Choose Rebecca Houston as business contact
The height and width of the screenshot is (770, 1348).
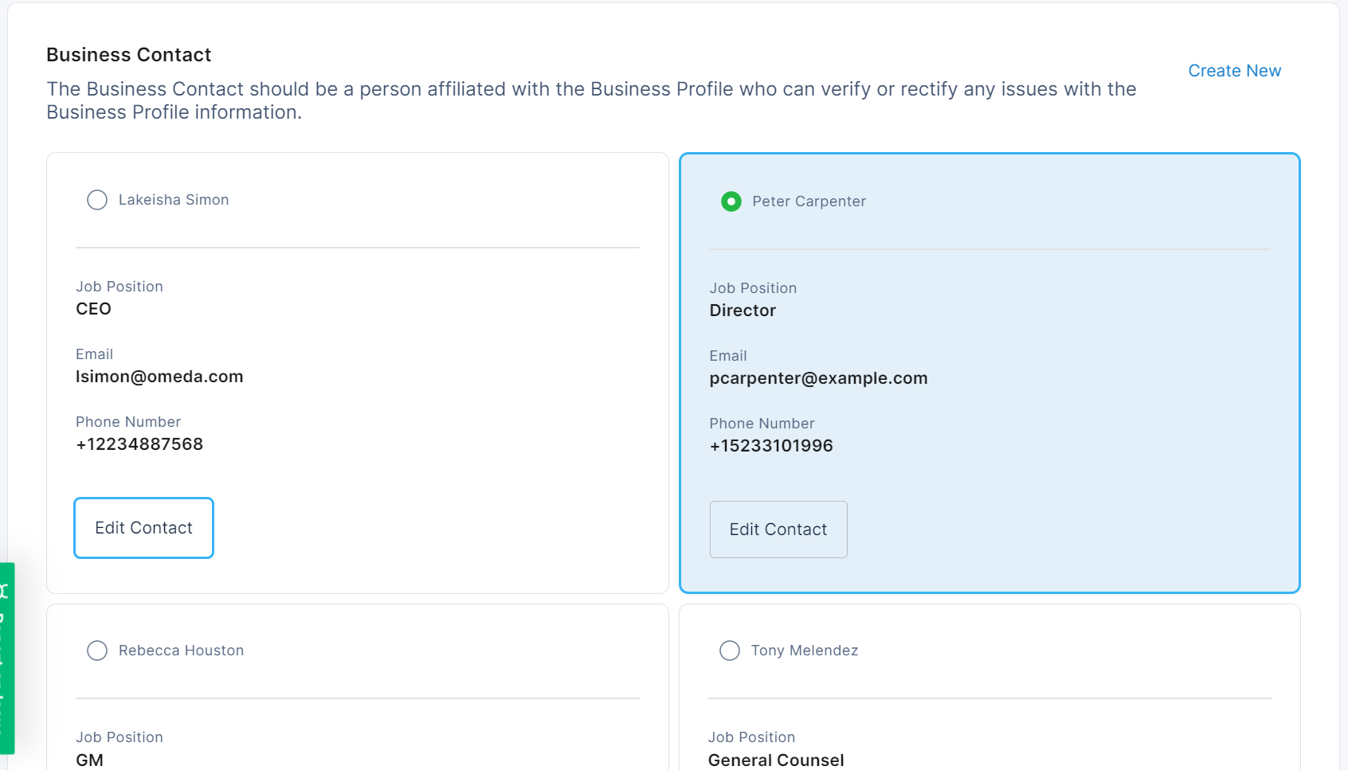[97, 651]
